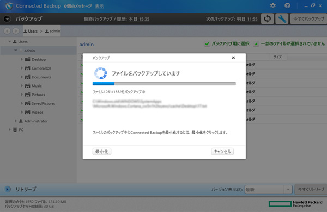Click the admin heading in file pane
The width and height of the screenshot is (327, 212).
(86, 45)
